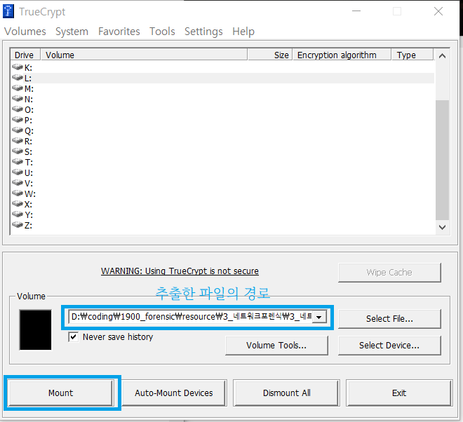Select the S: drive icon

click(18, 151)
